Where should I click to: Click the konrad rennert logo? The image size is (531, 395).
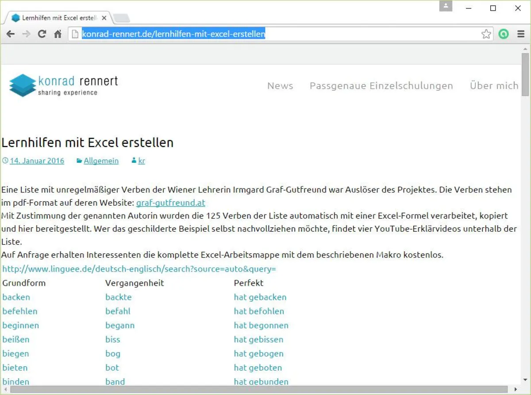tap(62, 85)
